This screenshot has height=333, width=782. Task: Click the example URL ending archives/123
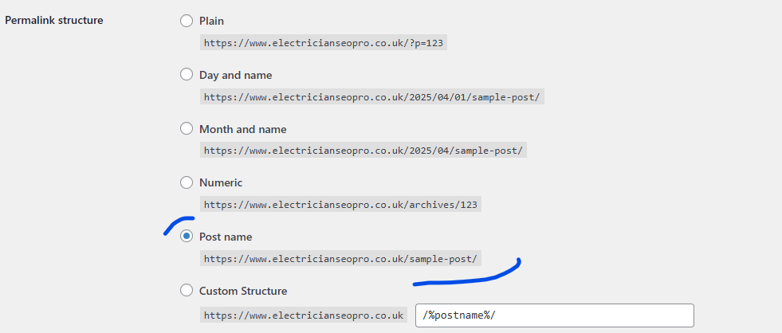pyautogui.click(x=340, y=204)
